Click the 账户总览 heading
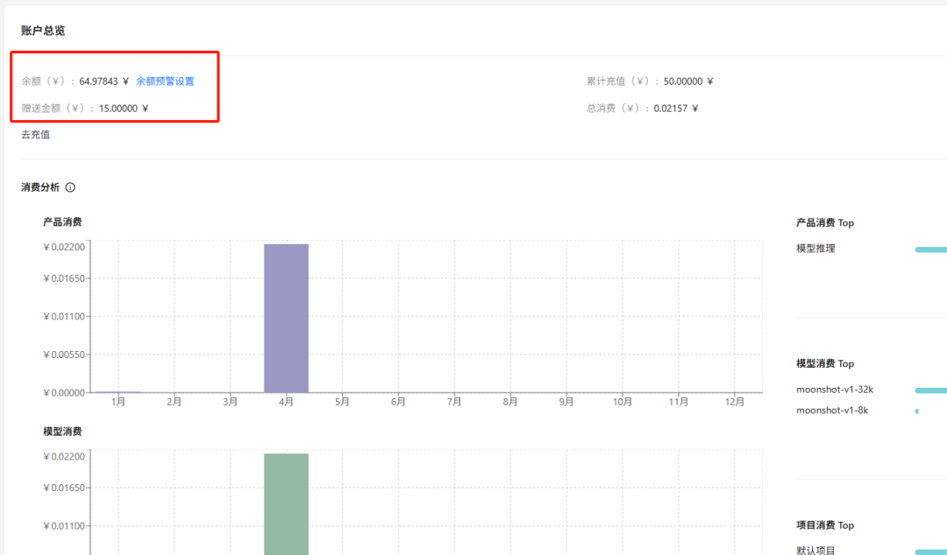947x555 pixels. coord(43,31)
